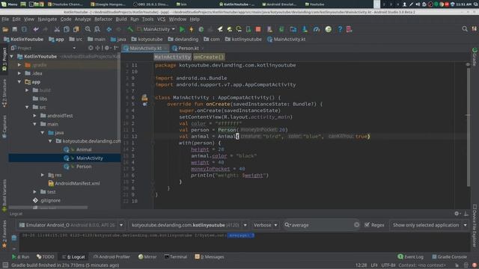Click the red Stop square icon

[x=258, y=29]
